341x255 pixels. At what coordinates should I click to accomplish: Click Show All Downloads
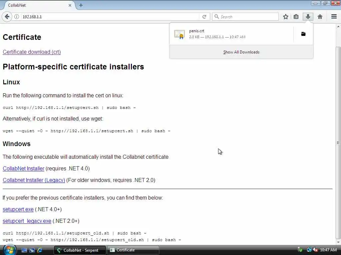(x=241, y=52)
